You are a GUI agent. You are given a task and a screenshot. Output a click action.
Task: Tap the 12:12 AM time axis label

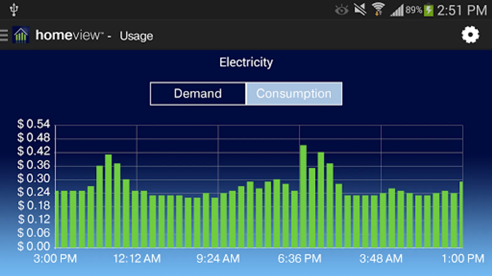137,259
